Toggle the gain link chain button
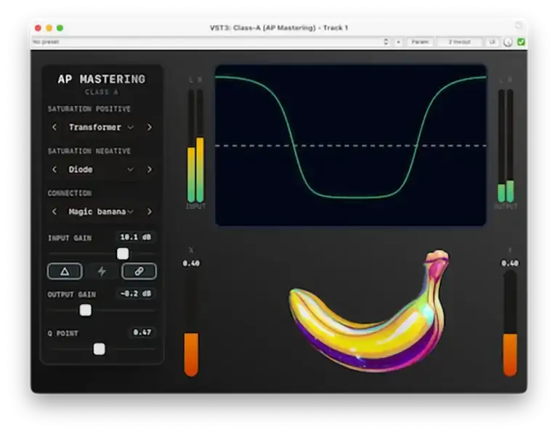This screenshot has width=558, height=434. tap(139, 271)
